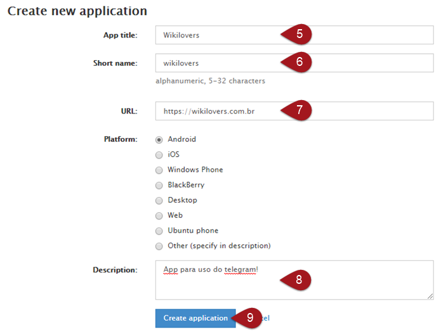Image resolution: width=441 pixels, height=332 pixels.
Task: Pick the BlackBerry platform radio button
Action: 159,185
